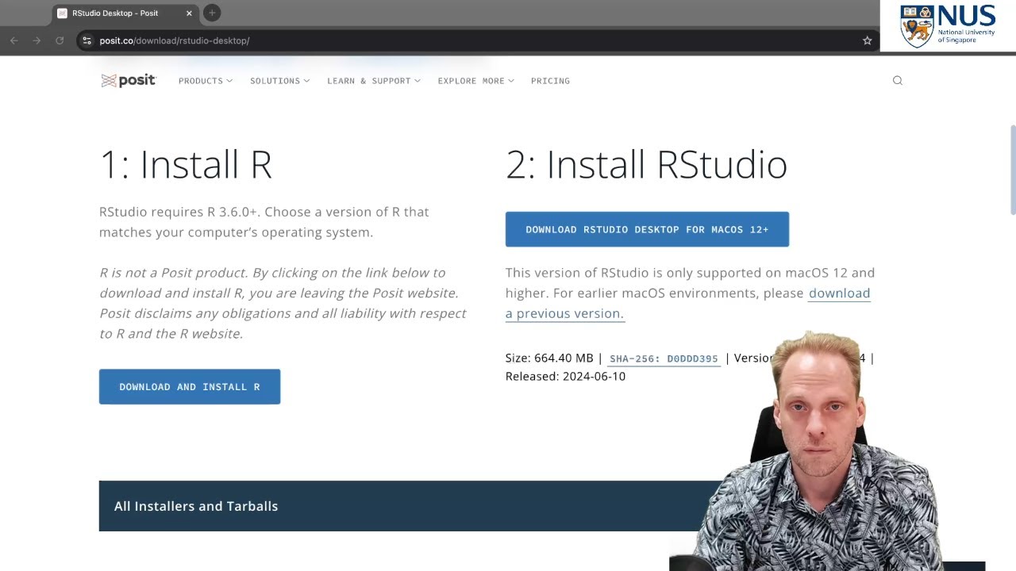The height and width of the screenshot is (571, 1016).
Task: Expand the Learn & Support menu
Action: [x=374, y=81]
